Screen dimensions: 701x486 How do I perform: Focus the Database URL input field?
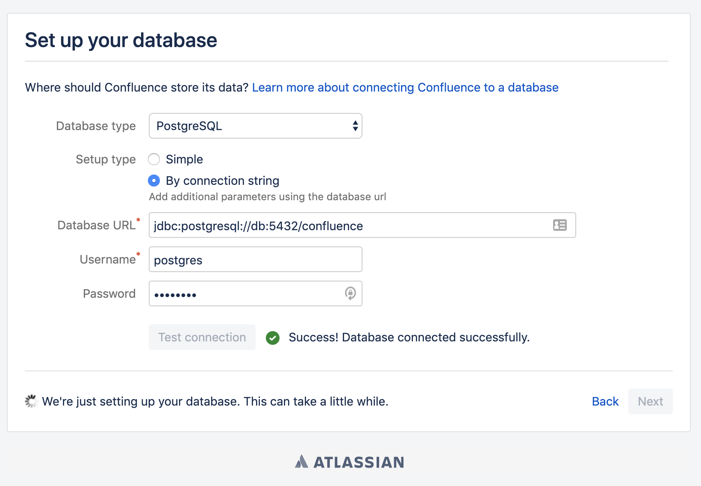[x=362, y=225]
